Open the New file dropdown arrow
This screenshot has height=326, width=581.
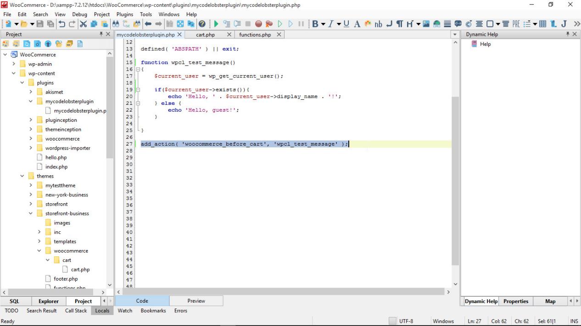click(x=16, y=24)
